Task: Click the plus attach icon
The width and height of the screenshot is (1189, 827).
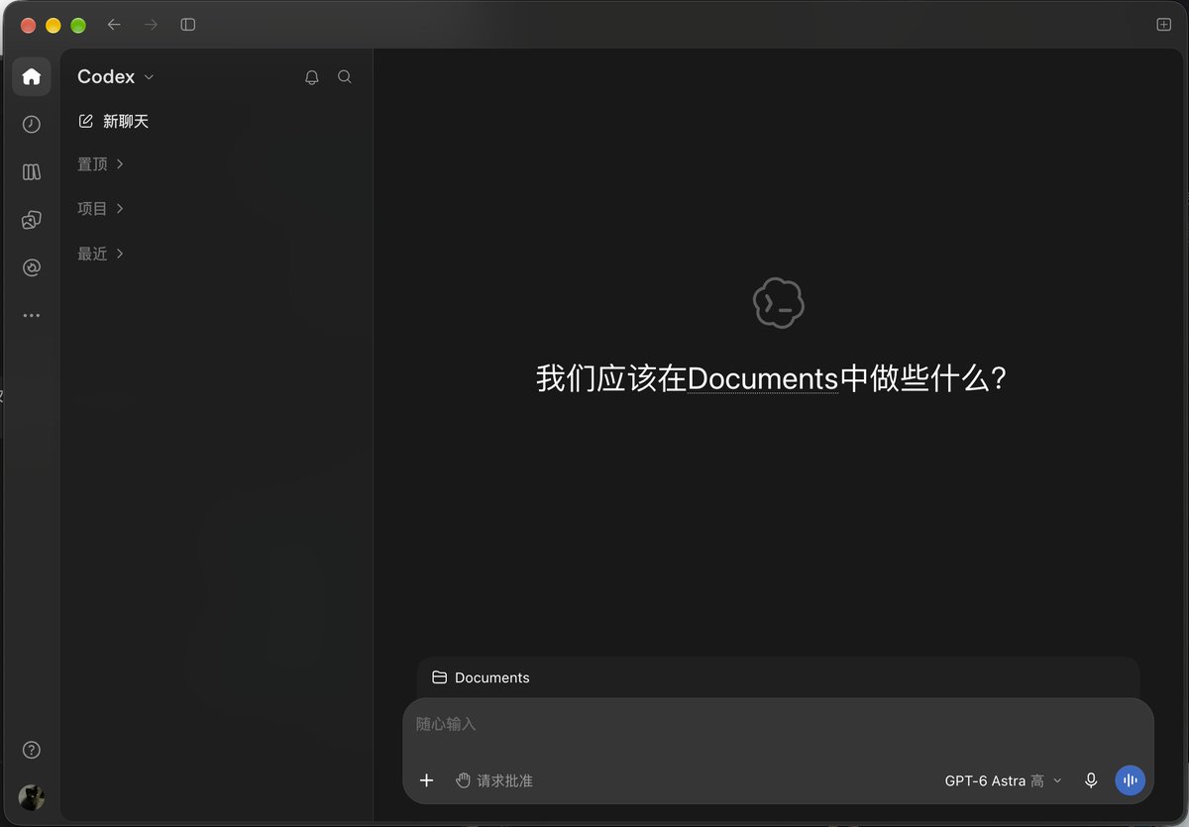Action: point(427,780)
